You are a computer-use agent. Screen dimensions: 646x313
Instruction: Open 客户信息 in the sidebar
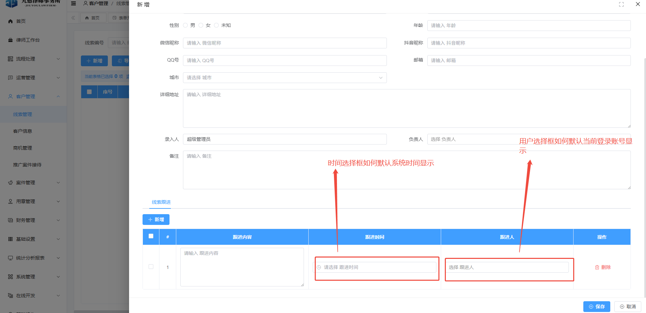[x=23, y=131]
